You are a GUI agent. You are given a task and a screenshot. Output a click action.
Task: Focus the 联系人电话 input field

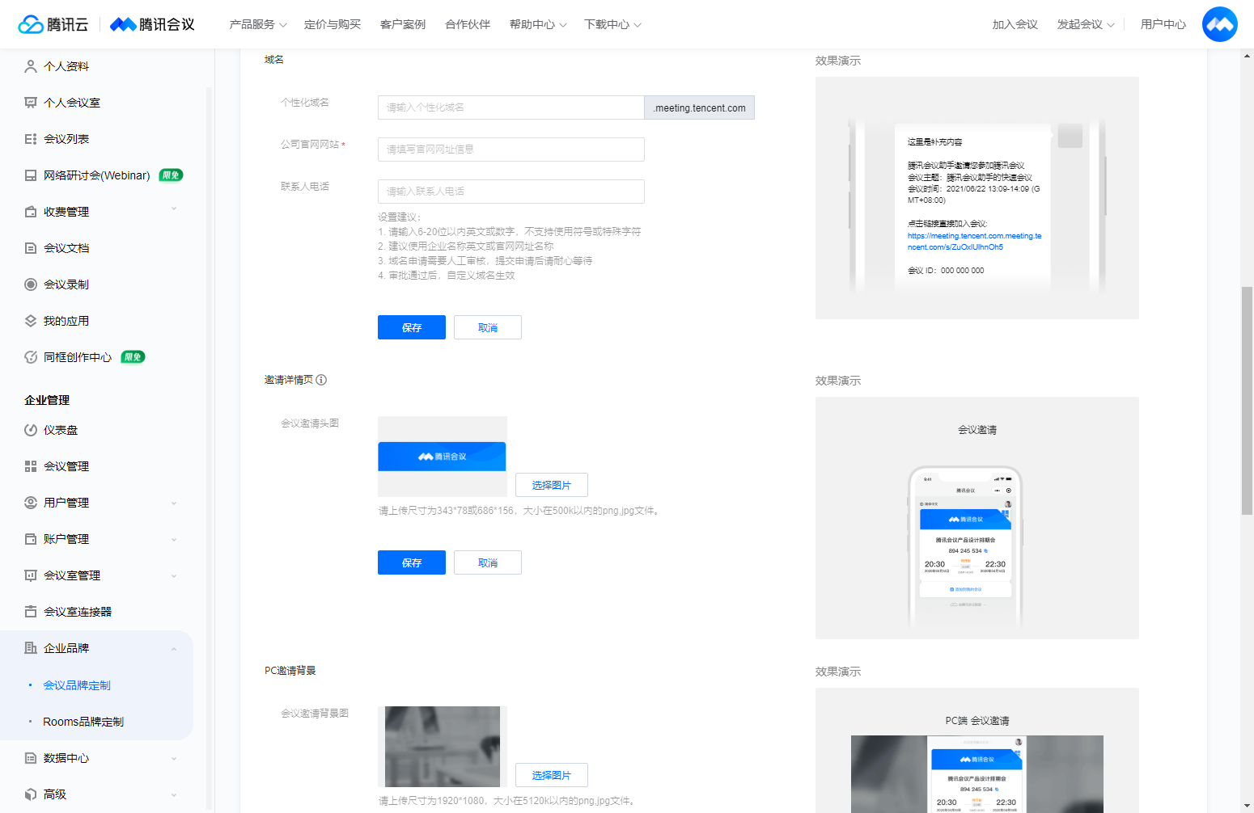(511, 192)
